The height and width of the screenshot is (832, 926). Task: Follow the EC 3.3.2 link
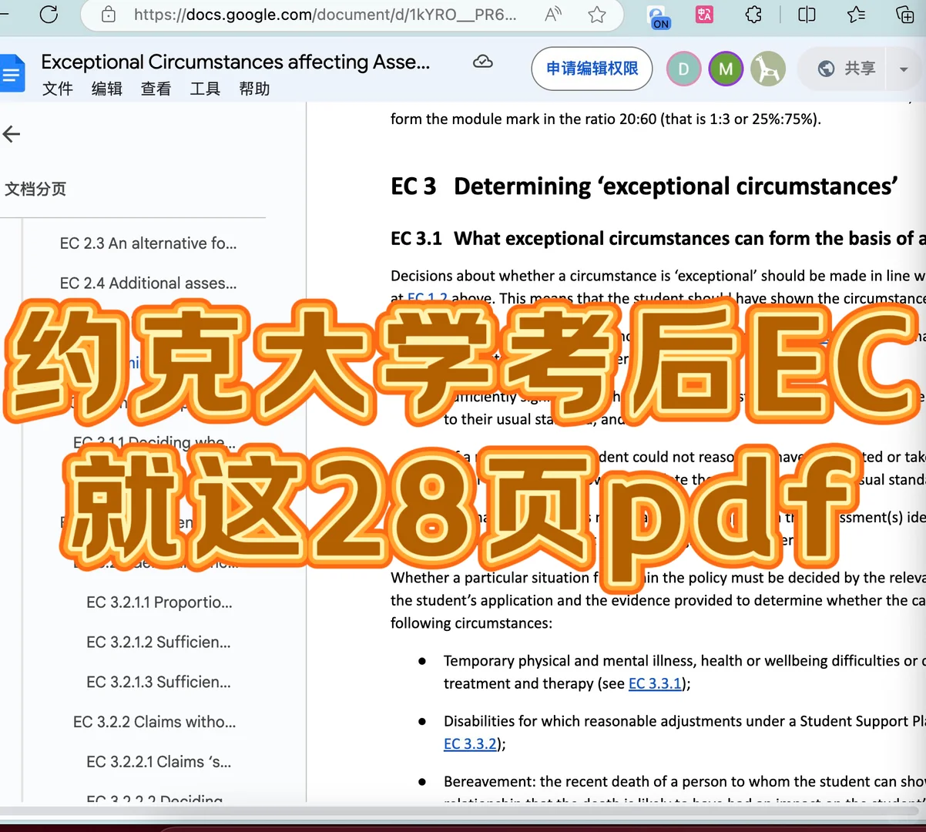coord(470,743)
